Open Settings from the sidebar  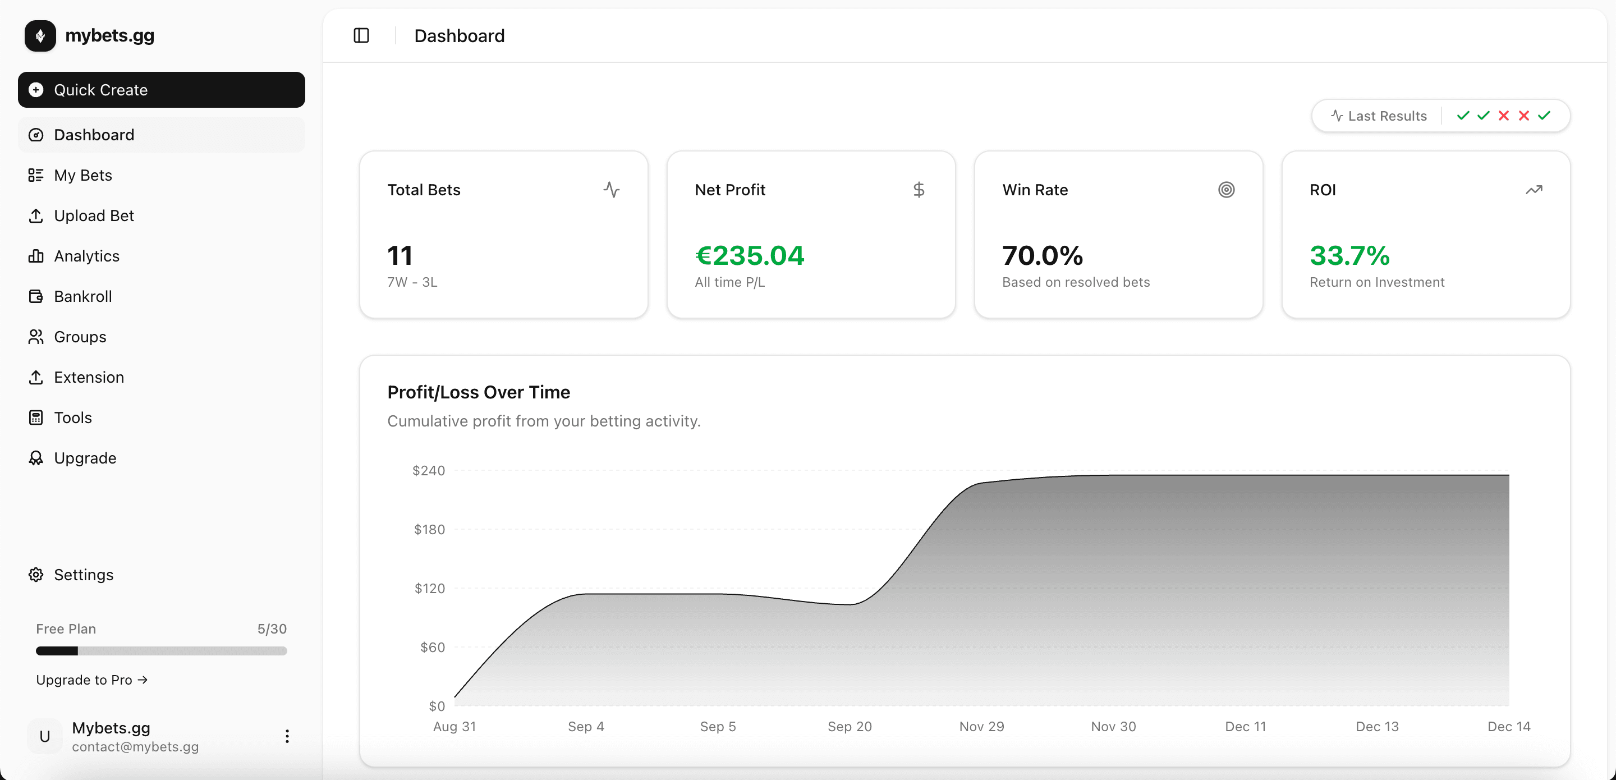point(83,575)
